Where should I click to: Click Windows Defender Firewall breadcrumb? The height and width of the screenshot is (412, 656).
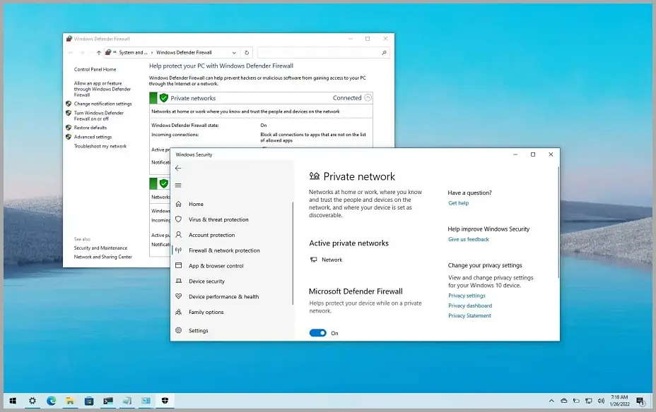coord(184,53)
